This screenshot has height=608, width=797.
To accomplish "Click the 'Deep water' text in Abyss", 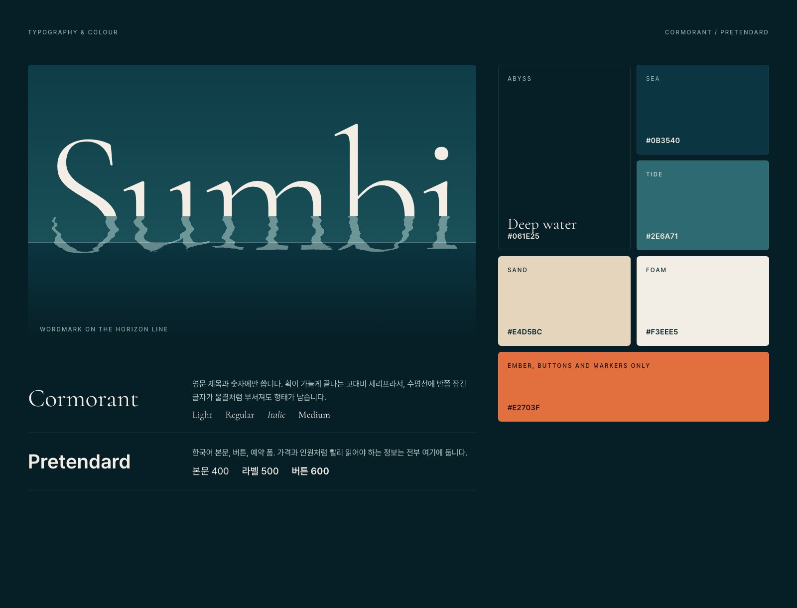I will pyautogui.click(x=542, y=224).
